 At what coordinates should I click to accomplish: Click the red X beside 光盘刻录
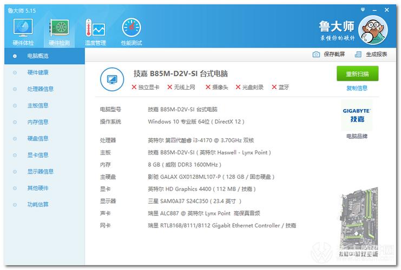tap(238, 87)
